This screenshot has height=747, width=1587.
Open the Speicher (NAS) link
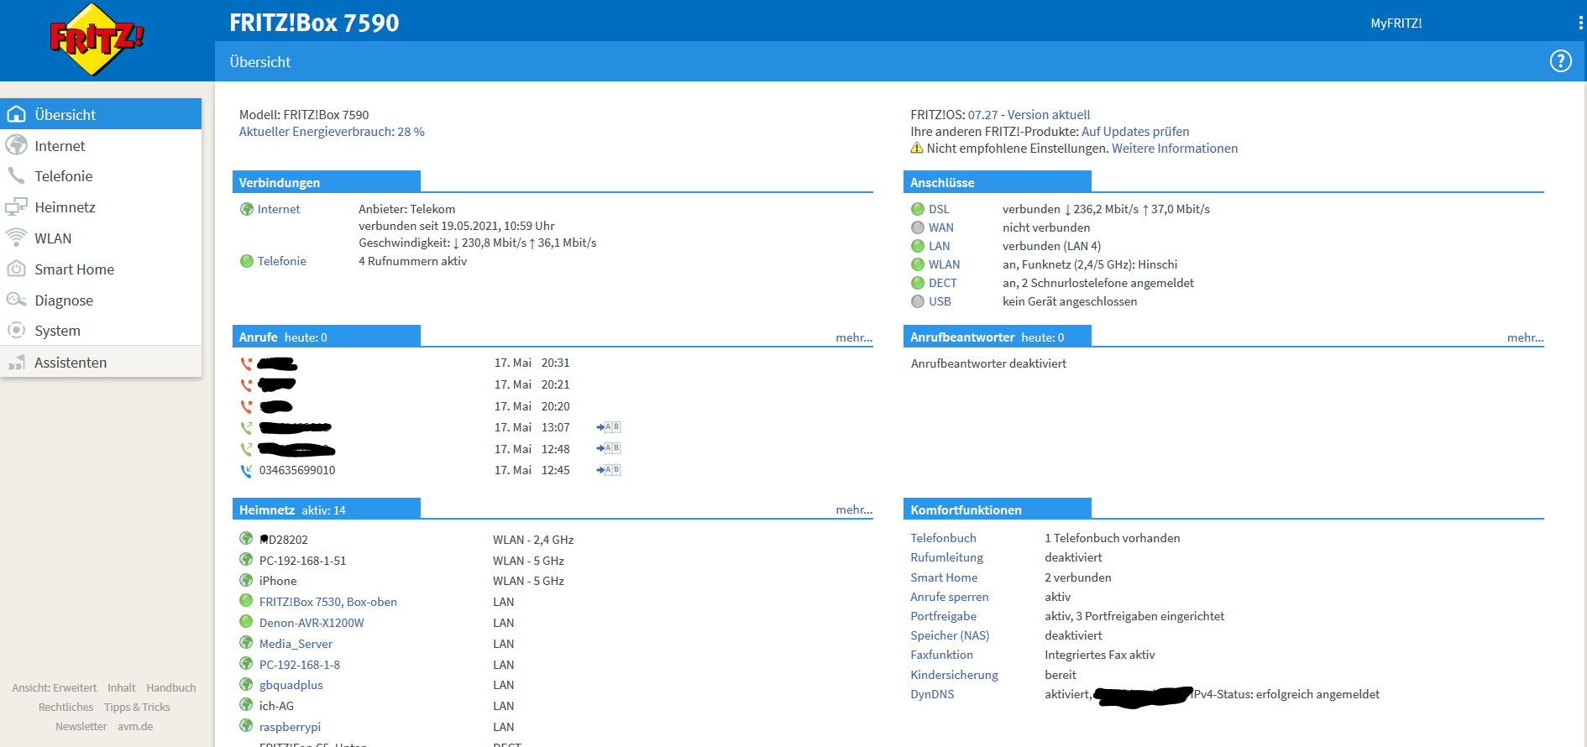(x=951, y=635)
